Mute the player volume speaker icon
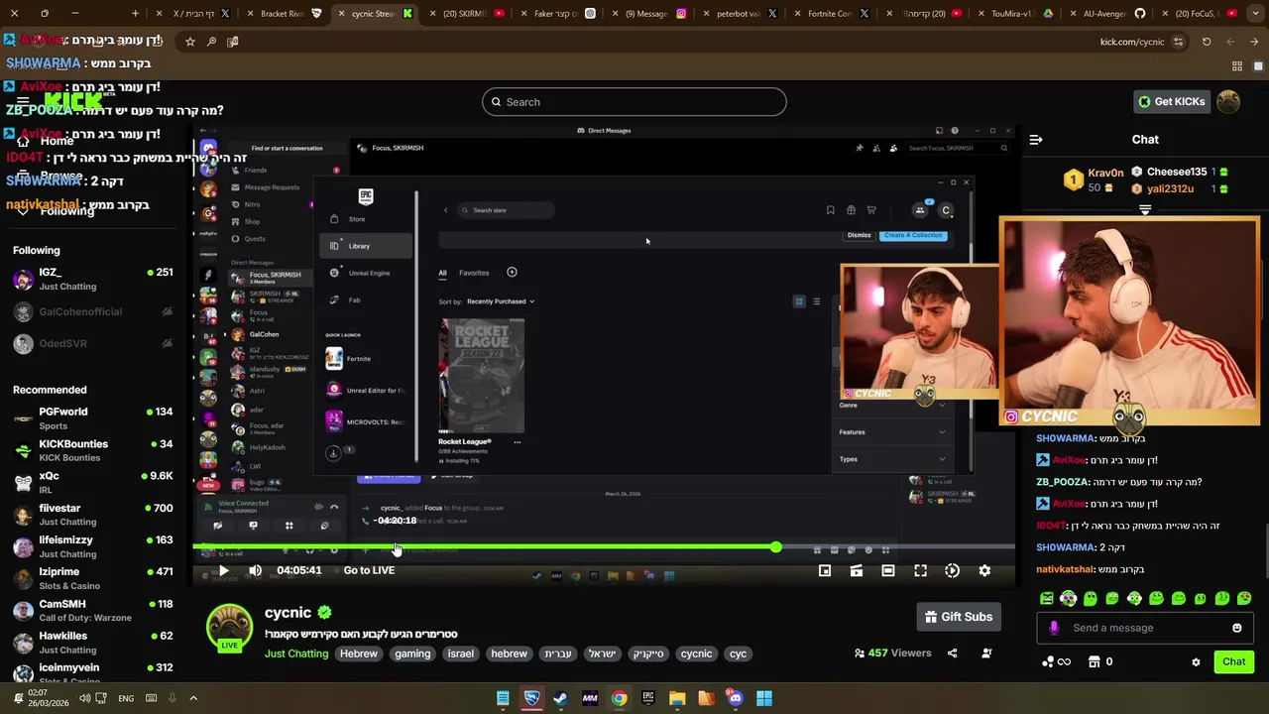The height and width of the screenshot is (714, 1269). click(x=255, y=570)
